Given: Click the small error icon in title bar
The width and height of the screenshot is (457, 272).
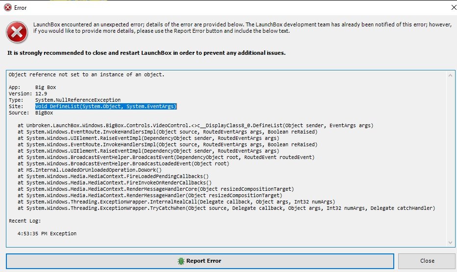Looking at the screenshot, I should pyautogui.click(x=8, y=7).
